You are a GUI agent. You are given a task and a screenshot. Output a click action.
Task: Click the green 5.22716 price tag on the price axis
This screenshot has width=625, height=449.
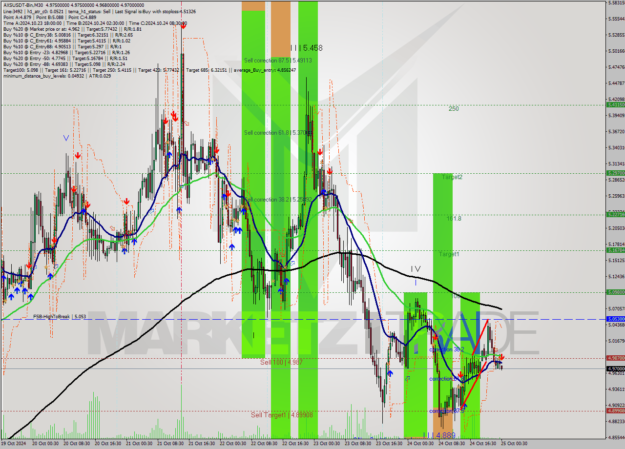[615, 214]
